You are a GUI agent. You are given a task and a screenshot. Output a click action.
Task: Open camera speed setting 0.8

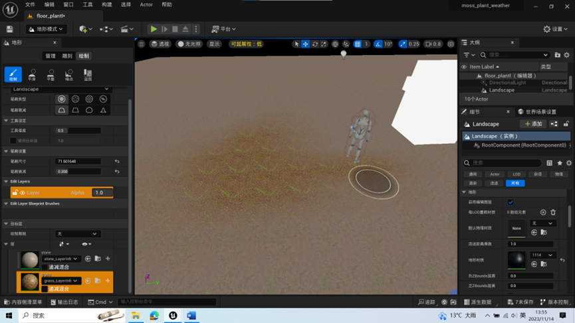[x=433, y=44]
